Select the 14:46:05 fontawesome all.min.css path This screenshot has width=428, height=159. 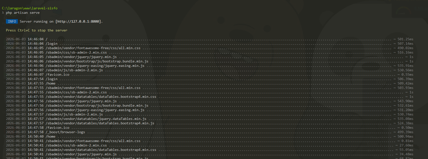(x=93, y=48)
